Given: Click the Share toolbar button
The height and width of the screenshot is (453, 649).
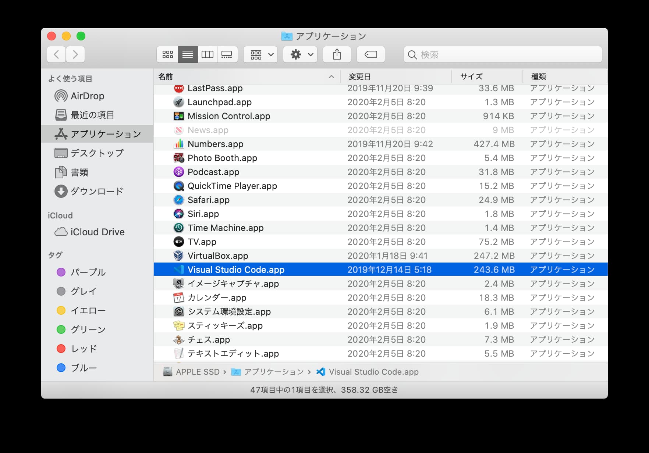Looking at the screenshot, I should click(337, 54).
